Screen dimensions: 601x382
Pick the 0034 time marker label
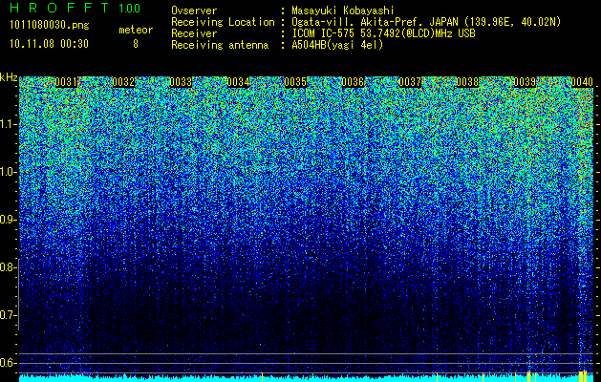(x=239, y=82)
